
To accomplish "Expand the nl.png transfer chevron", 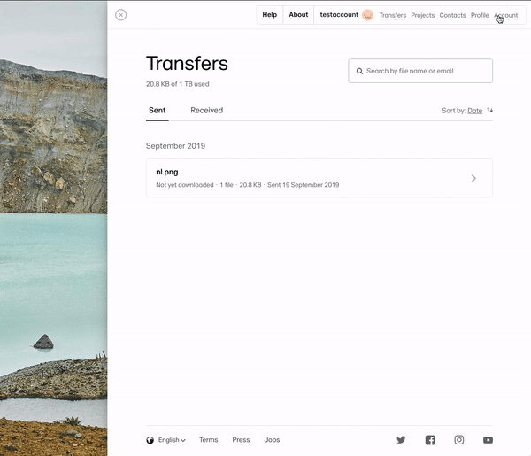I will (473, 178).
